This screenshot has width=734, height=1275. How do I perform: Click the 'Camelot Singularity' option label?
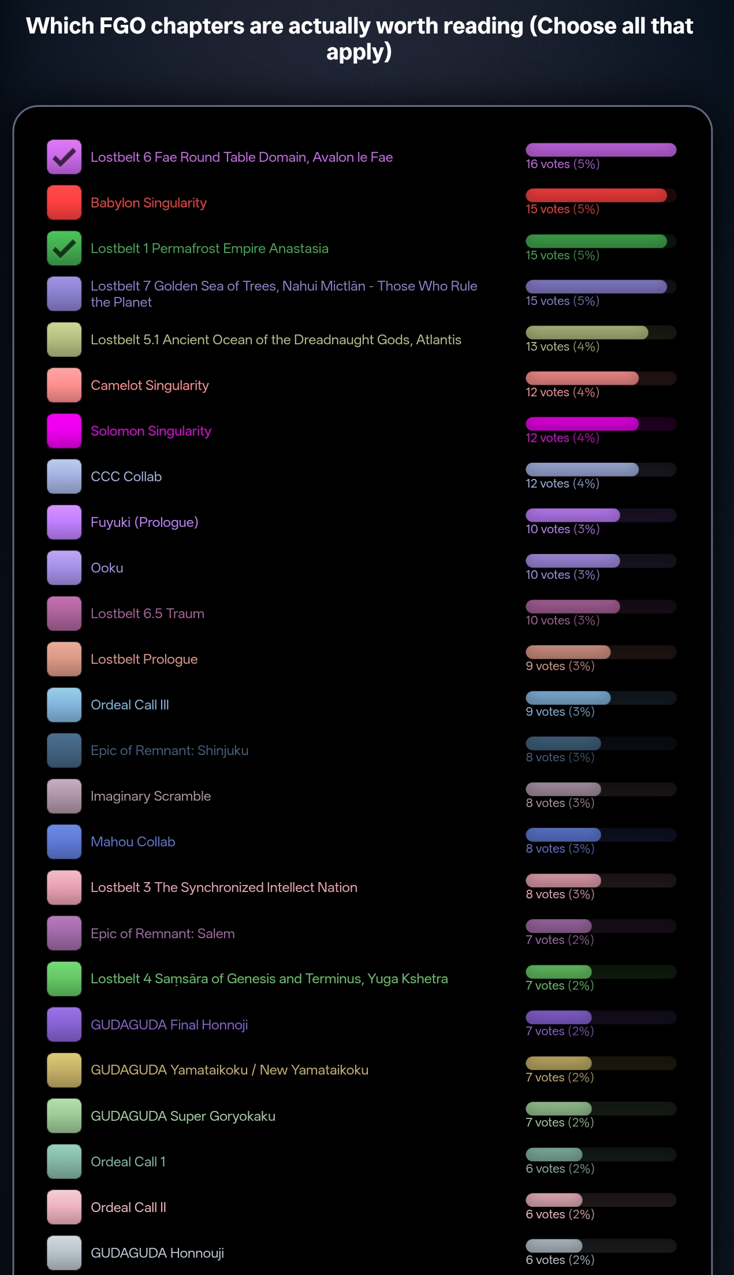point(150,385)
